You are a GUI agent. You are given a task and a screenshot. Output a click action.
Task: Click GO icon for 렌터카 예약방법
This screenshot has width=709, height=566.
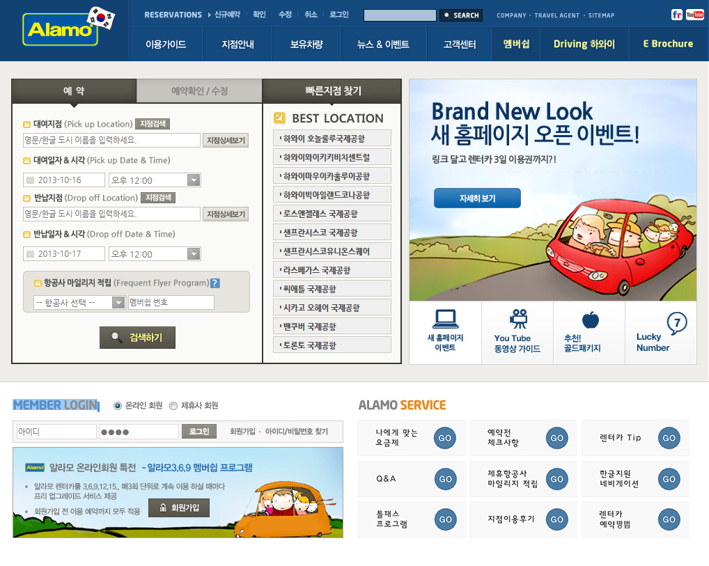[x=669, y=519]
